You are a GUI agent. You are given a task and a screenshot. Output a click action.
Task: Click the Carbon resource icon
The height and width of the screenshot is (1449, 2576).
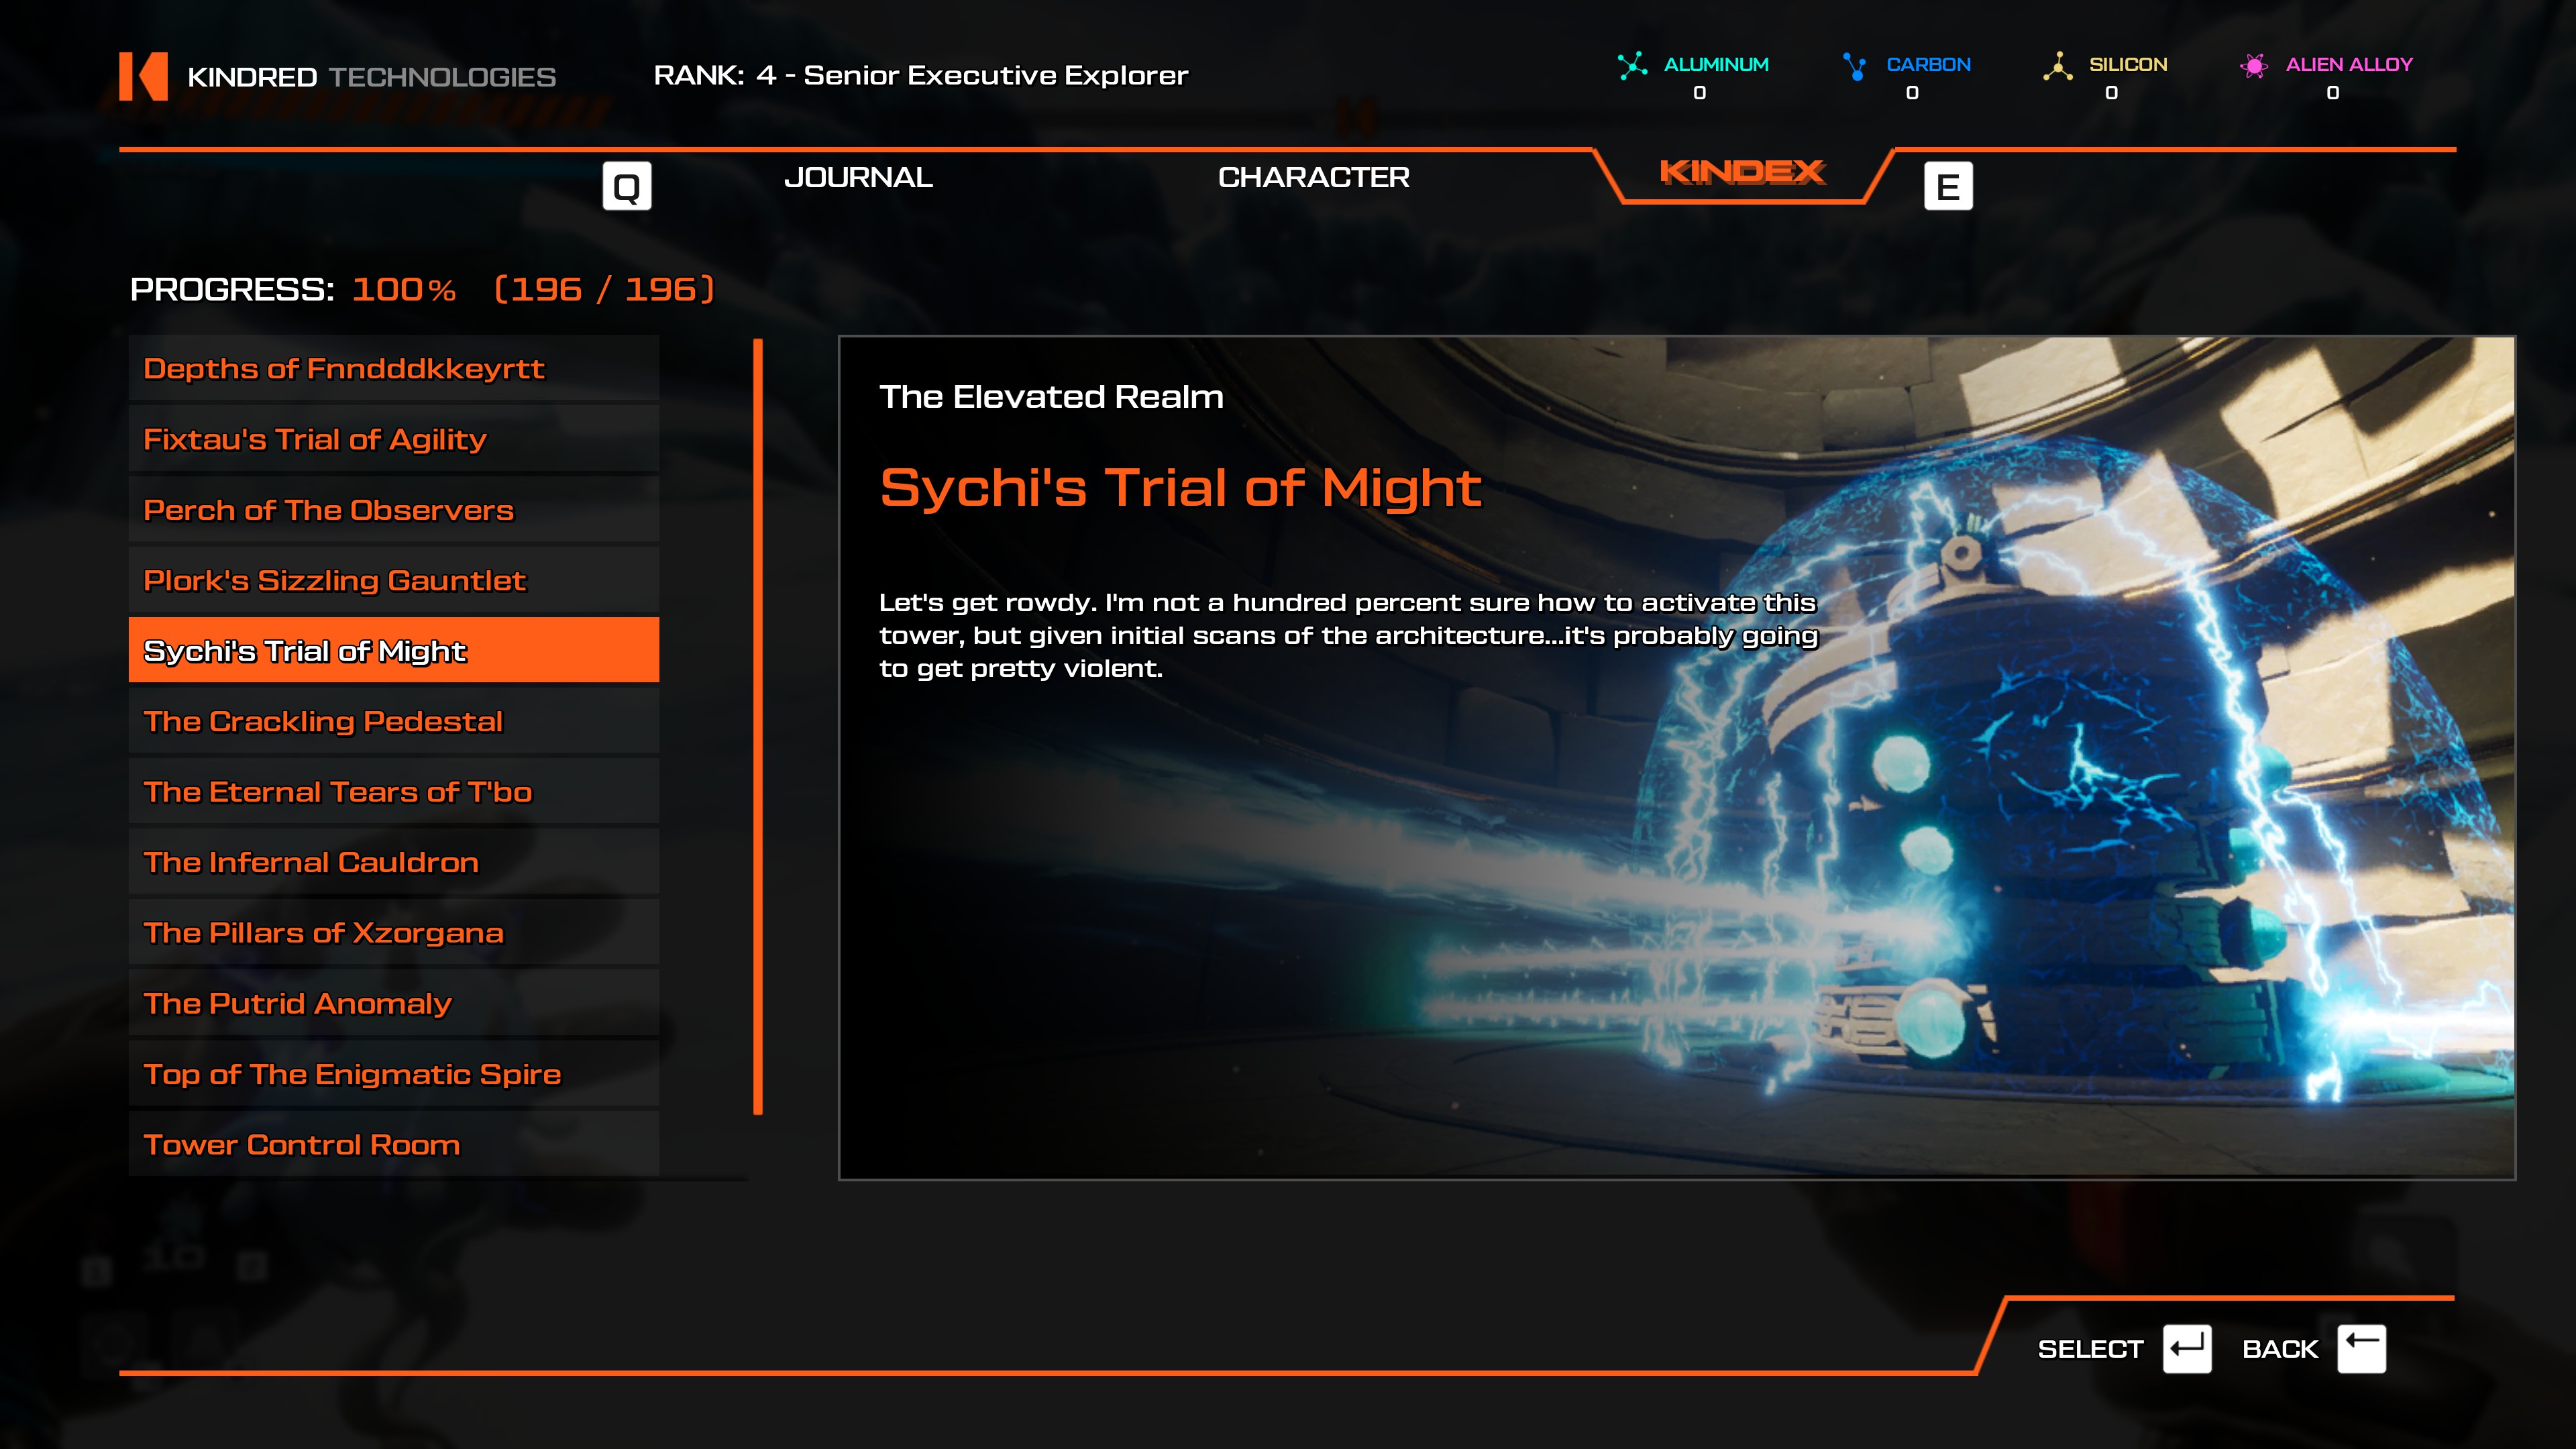tap(1855, 66)
